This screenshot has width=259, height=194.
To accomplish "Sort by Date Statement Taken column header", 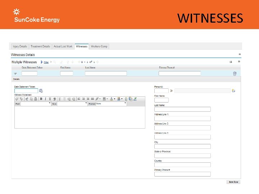I will (x=32, y=68).
